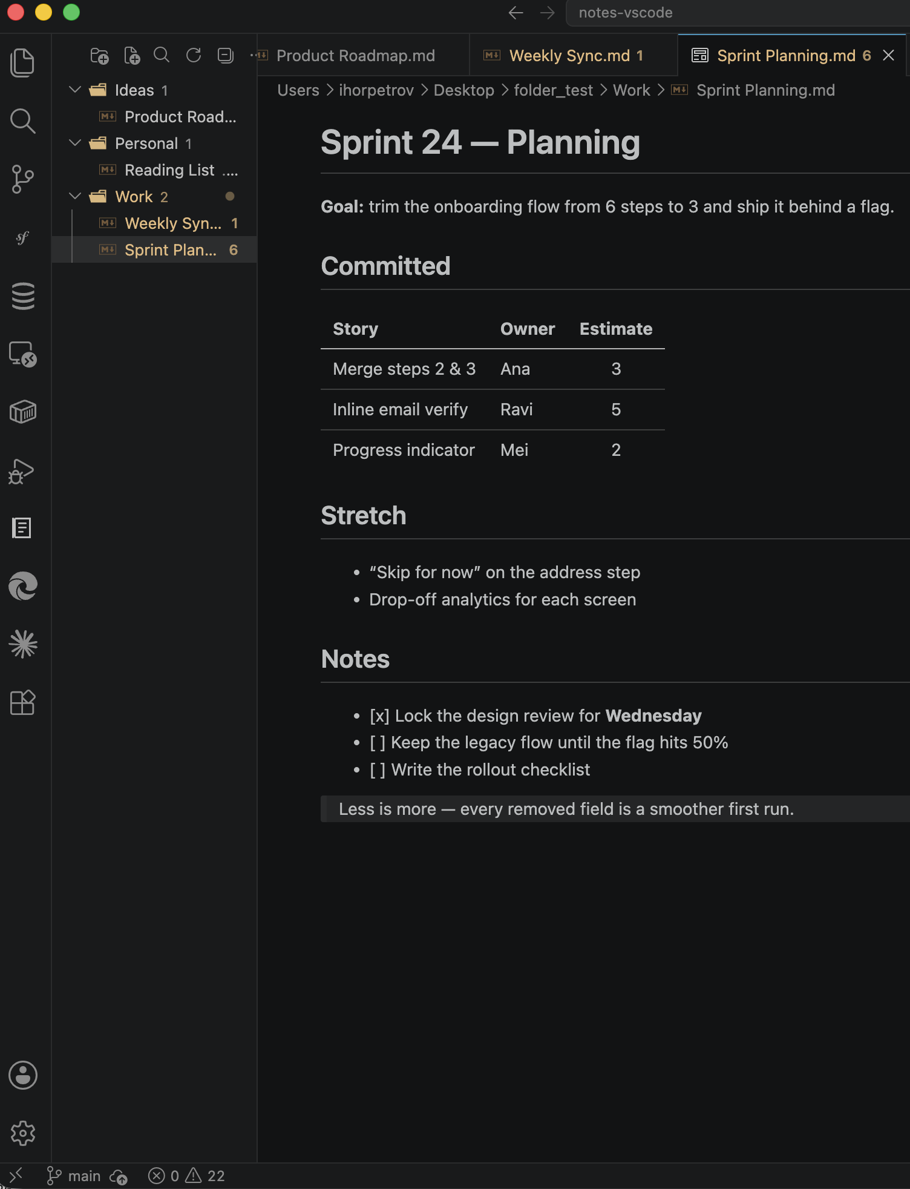This screenshot has width=910, height=1189.
Task: Click the Desktop breadcrumb
Action: coord(464,90)
